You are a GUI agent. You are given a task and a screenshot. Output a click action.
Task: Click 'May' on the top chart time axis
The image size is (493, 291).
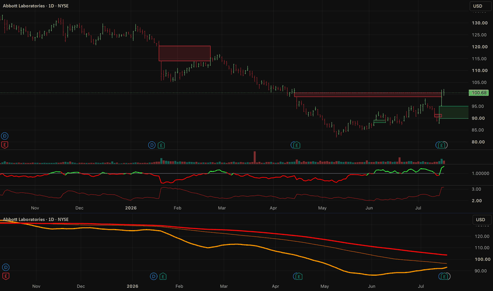click(322, 208)
